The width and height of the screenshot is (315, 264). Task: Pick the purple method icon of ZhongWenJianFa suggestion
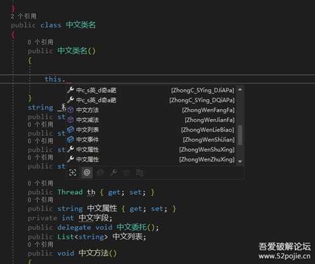[x=71, y=120]
